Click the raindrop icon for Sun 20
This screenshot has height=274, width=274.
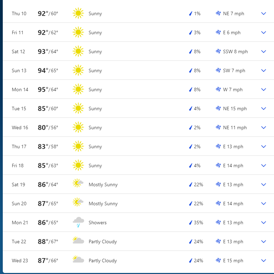pyautogui.click(x=190, y=204)
